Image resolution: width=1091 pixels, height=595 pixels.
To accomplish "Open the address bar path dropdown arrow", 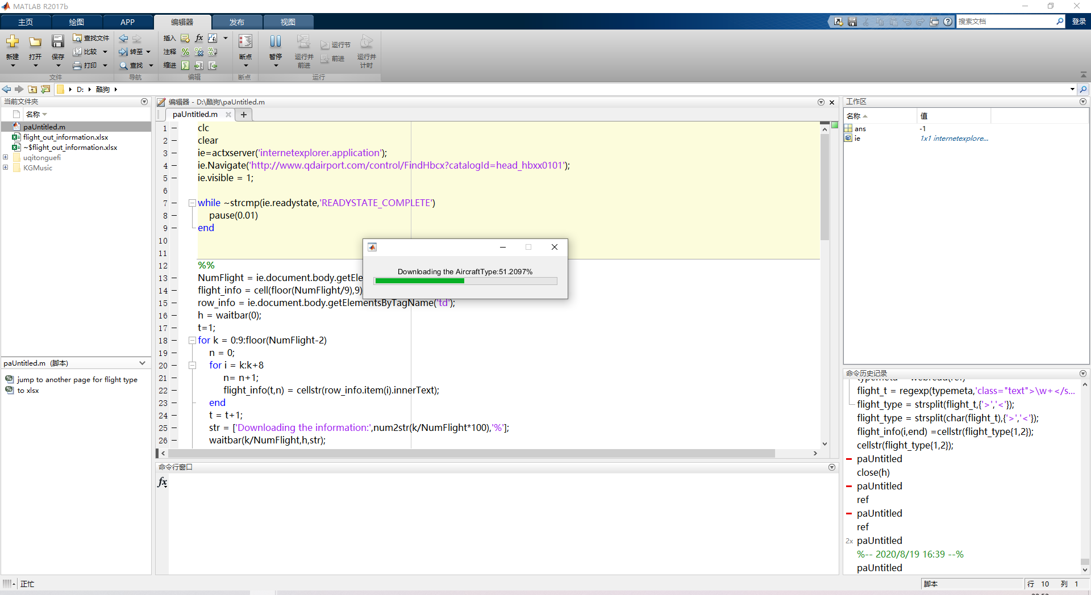I will tap(1072, 89).
